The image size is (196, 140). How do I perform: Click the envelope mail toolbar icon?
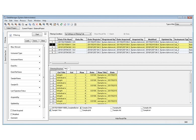tap(68, 24)
